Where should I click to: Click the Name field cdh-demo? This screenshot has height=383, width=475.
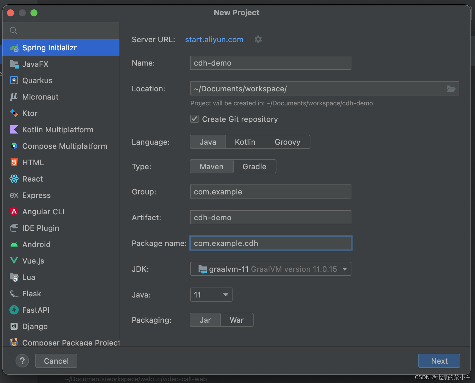coord(271,63)
